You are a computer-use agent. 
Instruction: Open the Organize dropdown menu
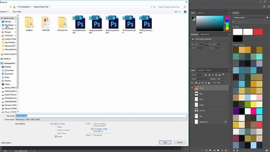point(4,12)
